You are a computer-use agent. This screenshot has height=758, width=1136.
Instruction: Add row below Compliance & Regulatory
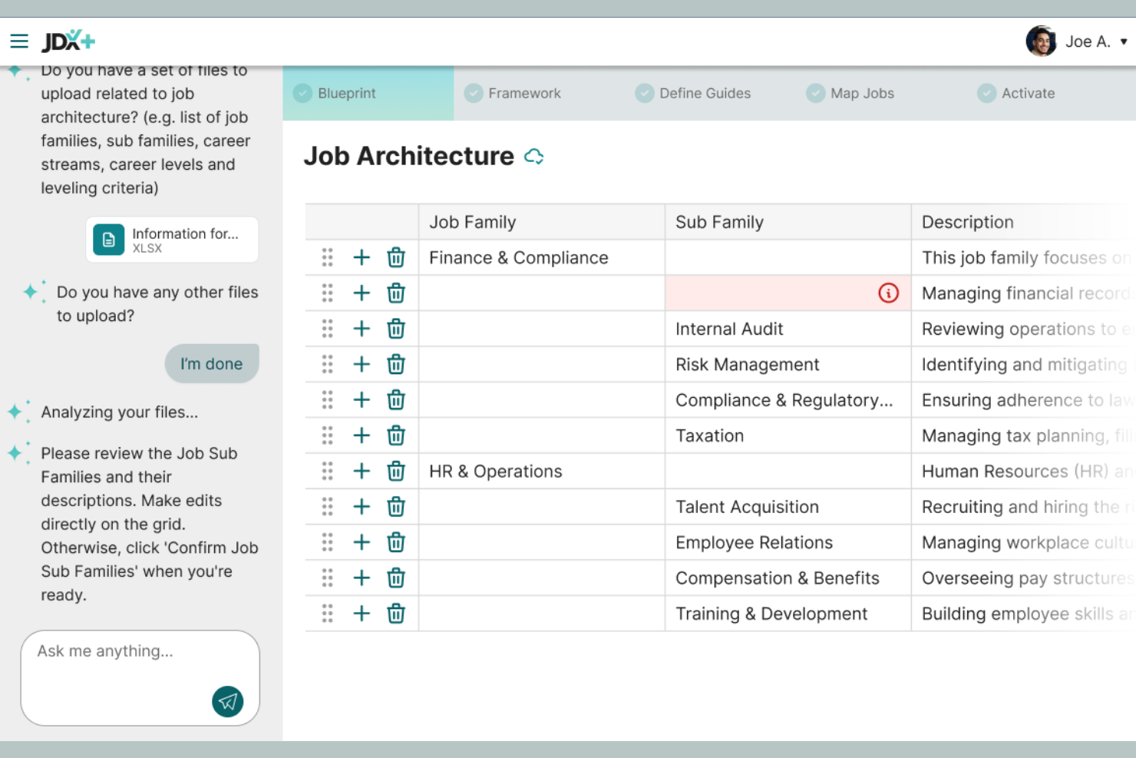[362, 399]
